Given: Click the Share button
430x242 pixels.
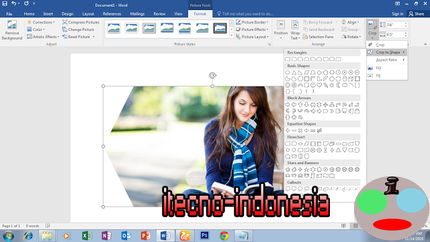Looking at the screenshot, I should coord(417,13).
